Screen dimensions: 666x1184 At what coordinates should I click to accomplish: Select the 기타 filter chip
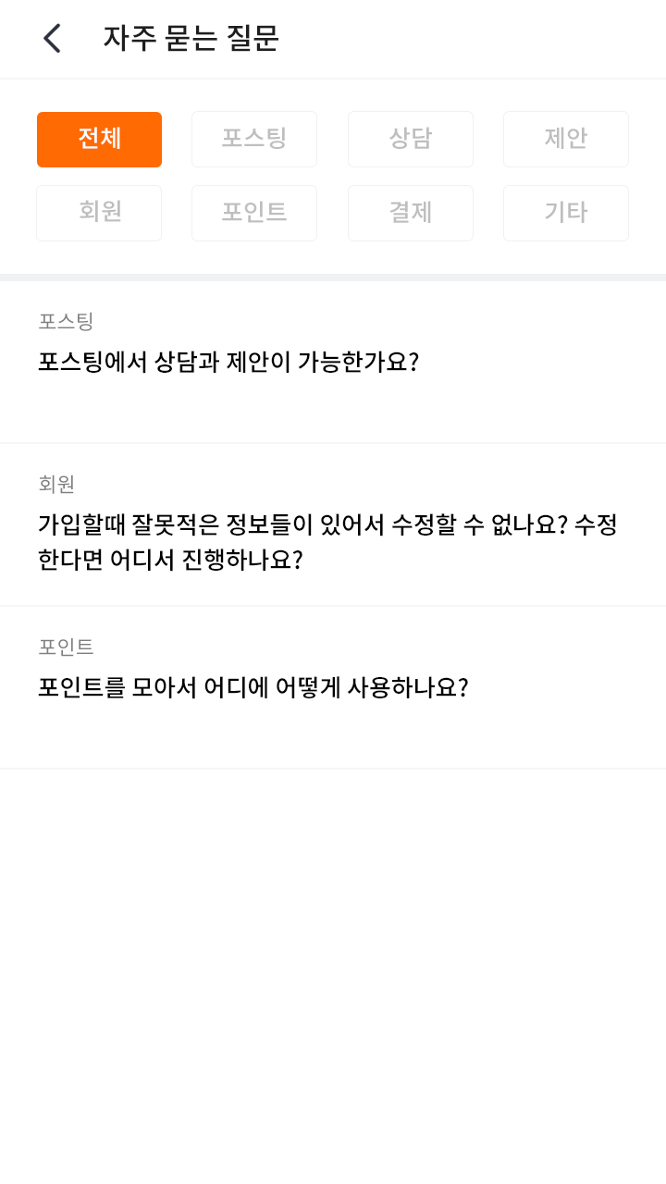point(566,213)
